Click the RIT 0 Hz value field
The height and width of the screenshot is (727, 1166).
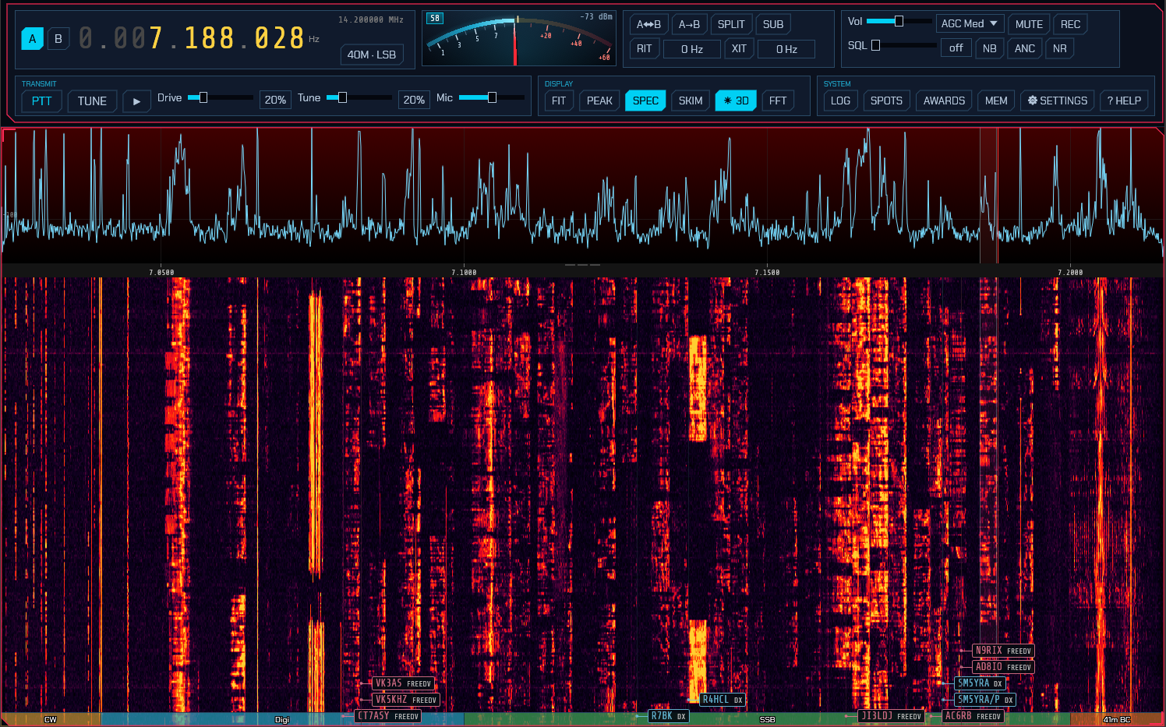point(691,49)
